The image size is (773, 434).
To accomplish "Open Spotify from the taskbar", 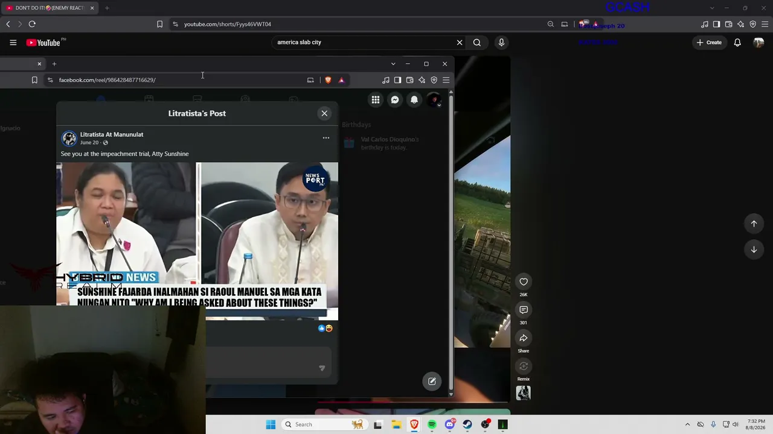I will (x=432, y=424).
